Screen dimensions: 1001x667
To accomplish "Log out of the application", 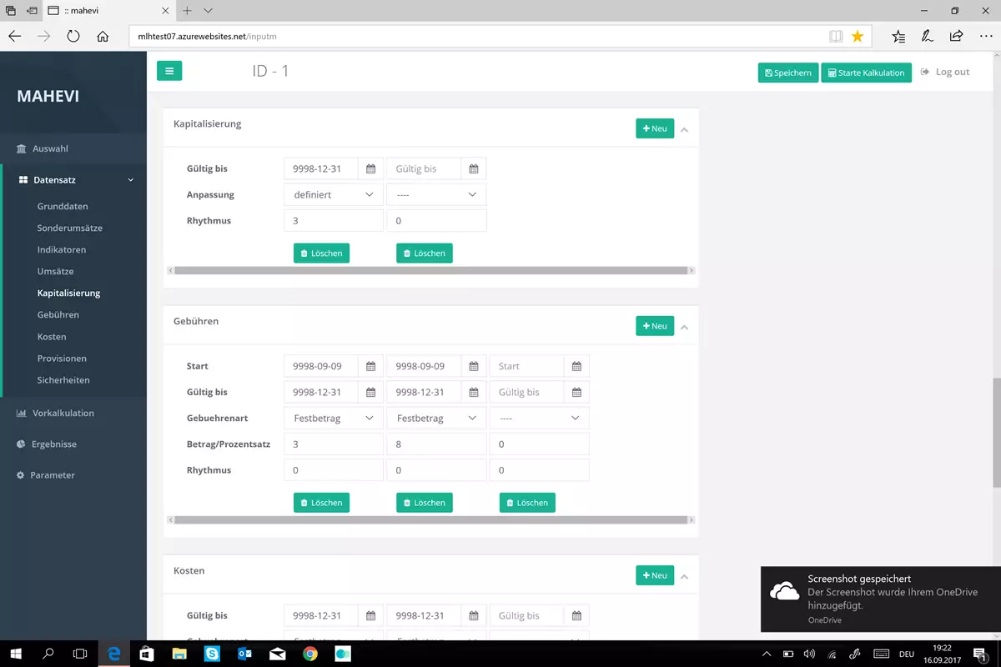I will (x=945, y=72).
